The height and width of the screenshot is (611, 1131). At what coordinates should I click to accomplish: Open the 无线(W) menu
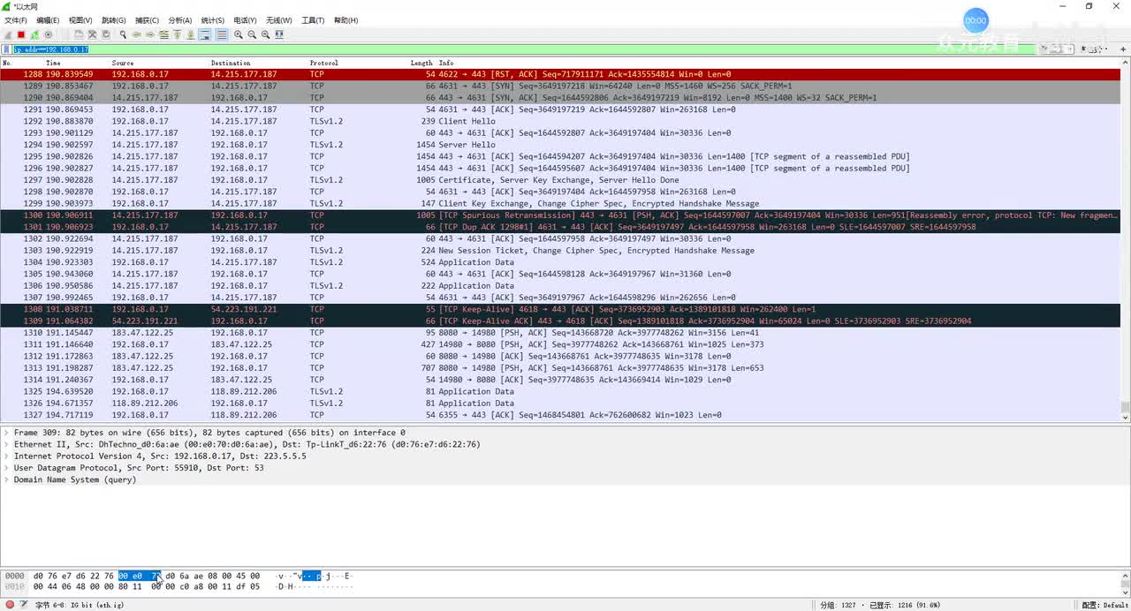click(279, 20)
